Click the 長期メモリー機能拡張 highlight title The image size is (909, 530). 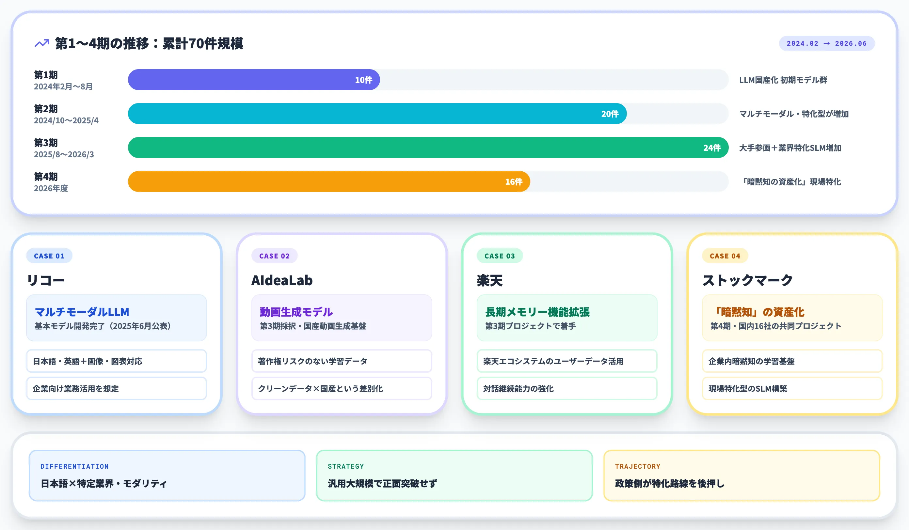point(537,312)
